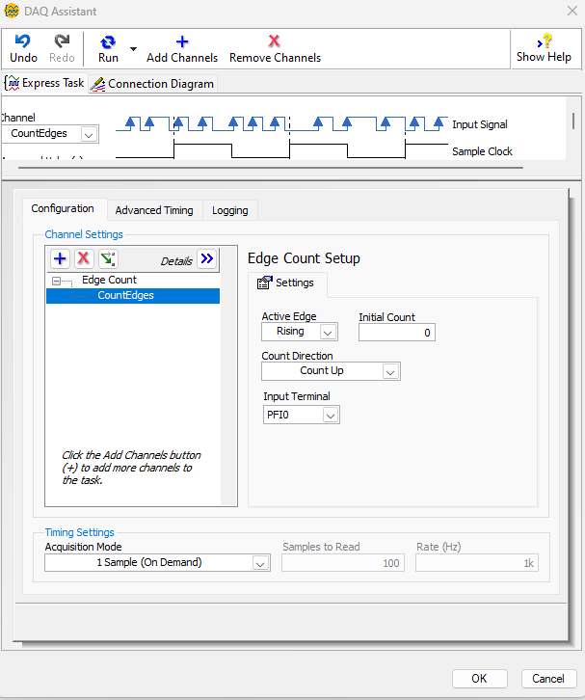Open the Count Direction dropdown
Viewport: 585px width, 700px height.
pyautogui.click(x=389, y=371)
